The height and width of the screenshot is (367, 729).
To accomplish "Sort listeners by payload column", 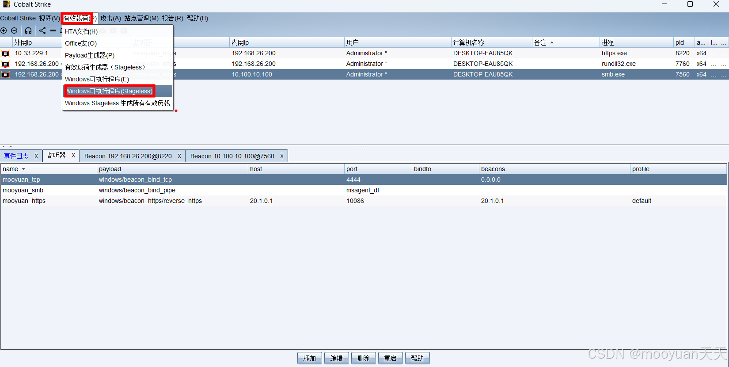I will [172, 169].
